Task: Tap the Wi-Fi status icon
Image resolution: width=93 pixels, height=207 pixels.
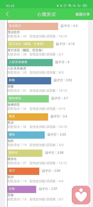Action: pyautogui.click(x=70, y=6)
